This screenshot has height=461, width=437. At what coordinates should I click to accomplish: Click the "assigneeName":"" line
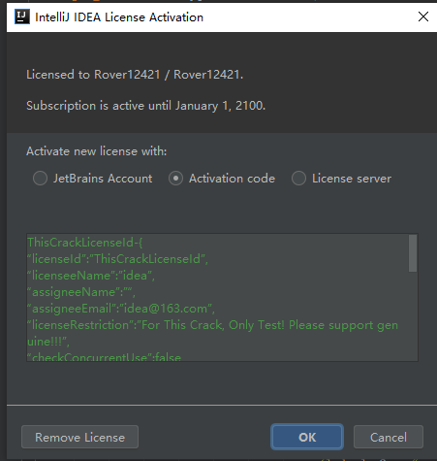click(81, 292)
